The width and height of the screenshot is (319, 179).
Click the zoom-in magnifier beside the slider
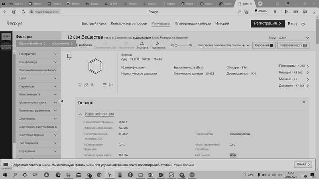192,45
